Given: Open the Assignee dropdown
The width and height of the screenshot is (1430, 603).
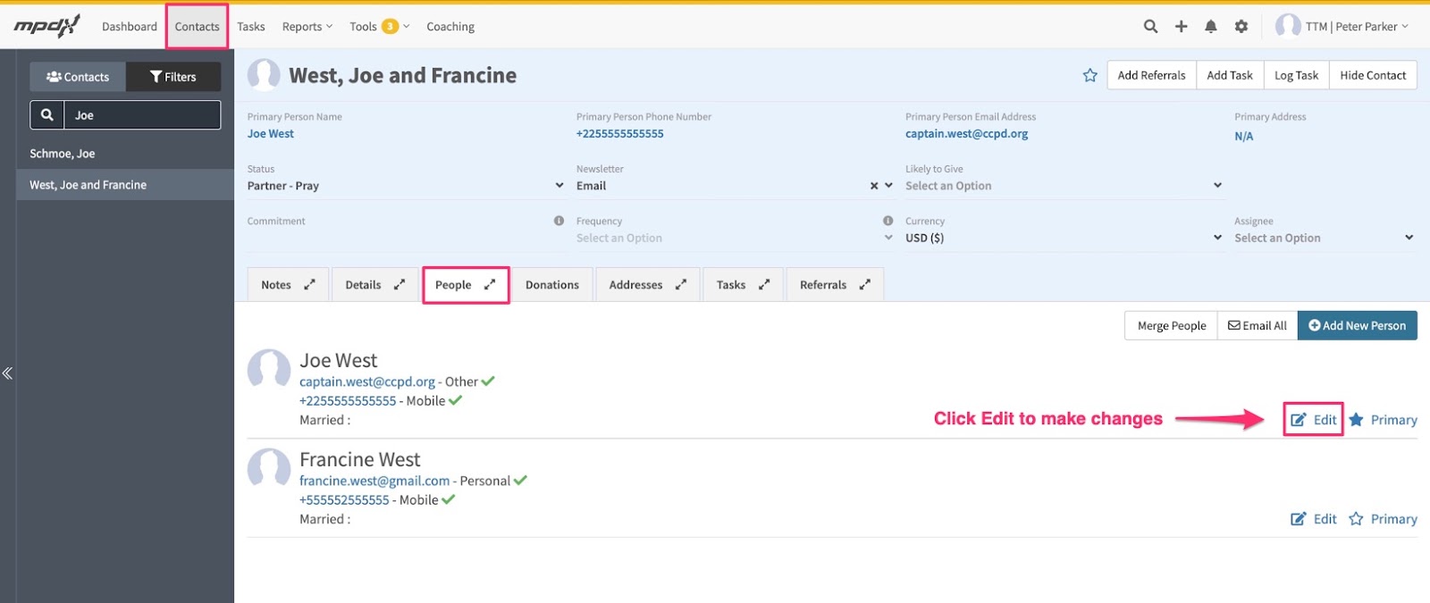Looking at the screenshot, I should [x=1324, y=239].
